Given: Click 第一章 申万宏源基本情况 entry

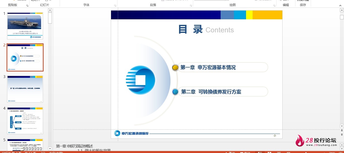Looking at the screenshot, I should [208, 67].
